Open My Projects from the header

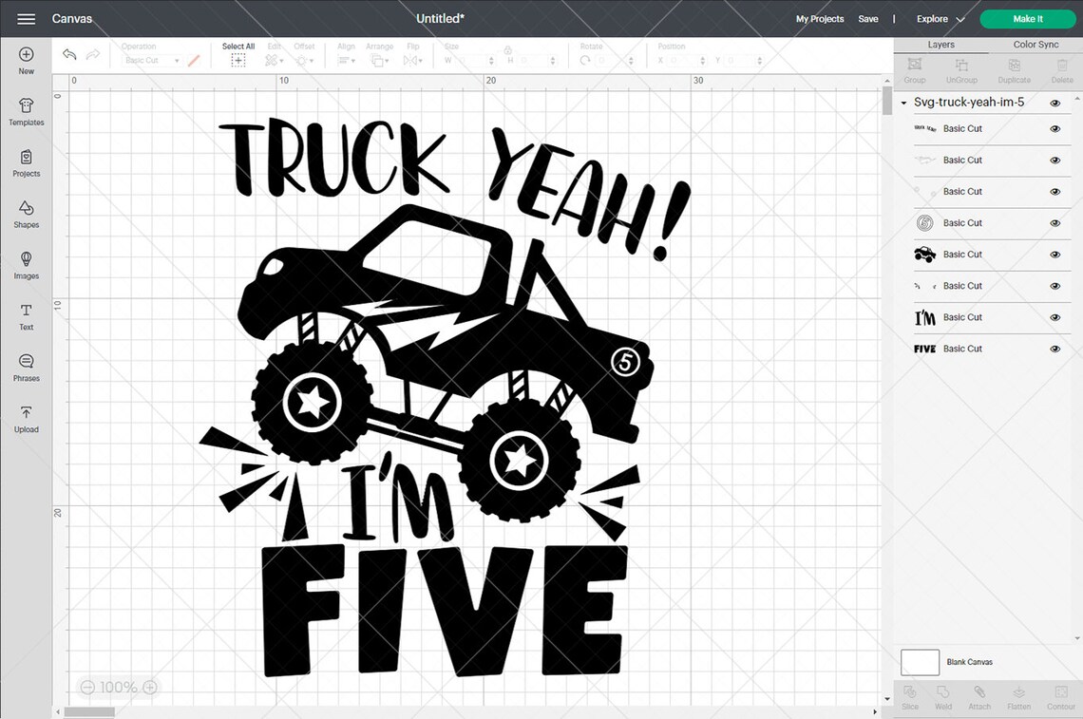819,18
